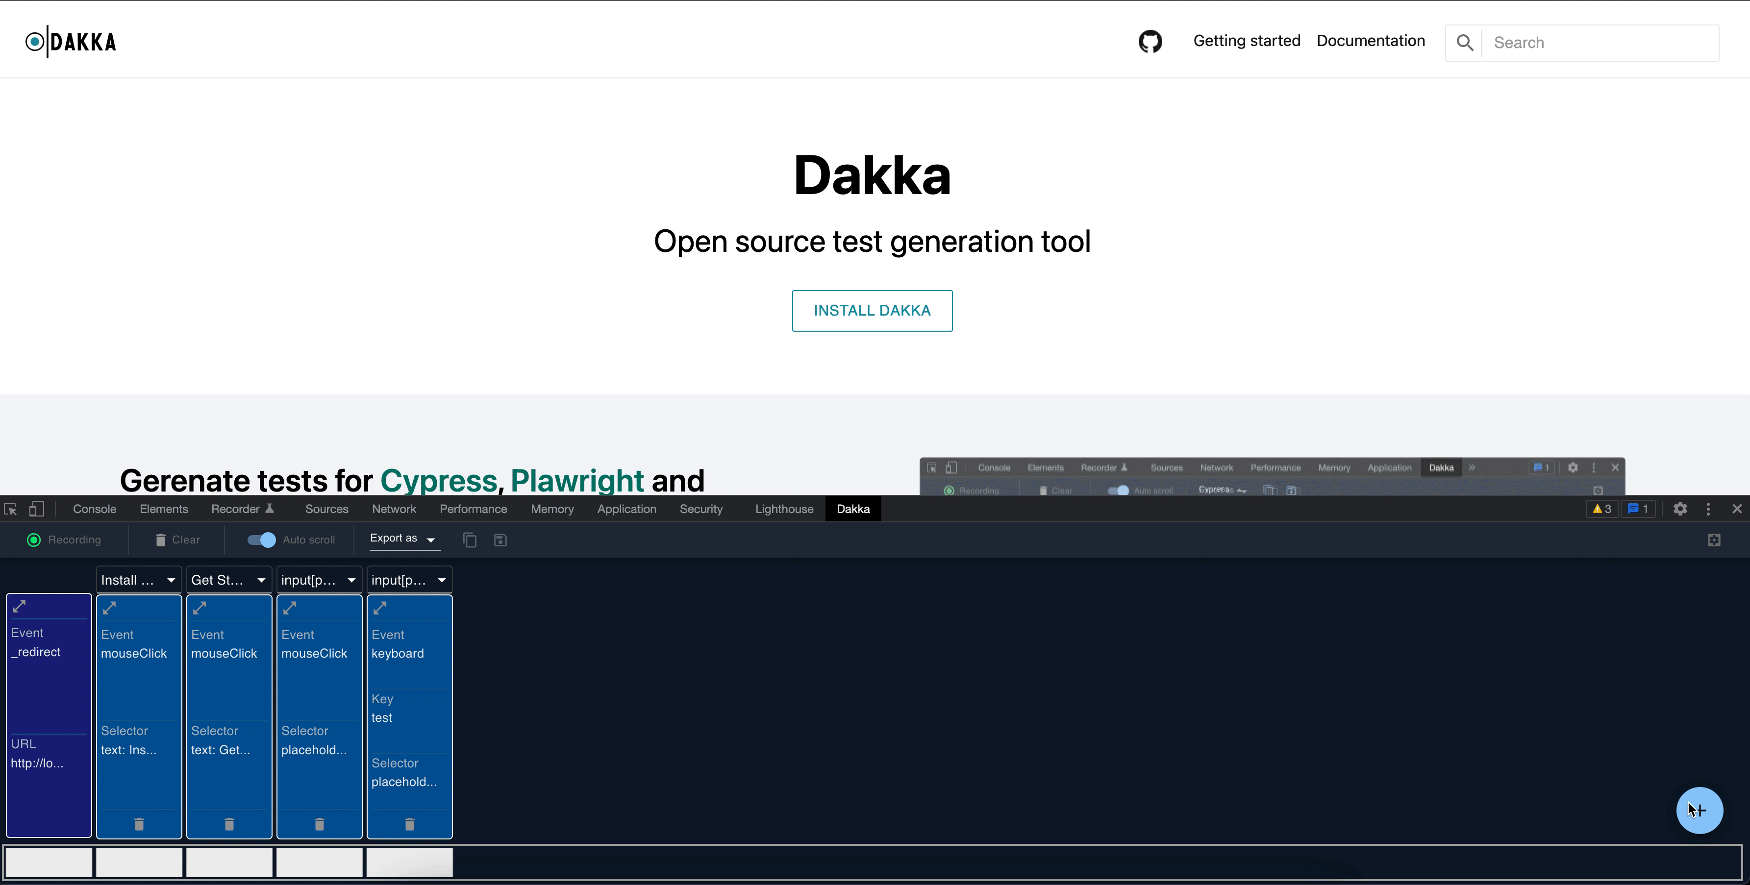Switch to the Console tab

pyautogui.click(x=95, y=509)
